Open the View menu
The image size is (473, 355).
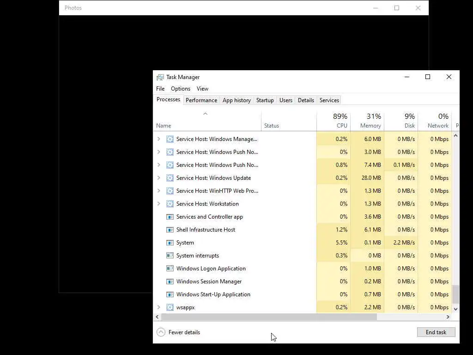(x=202, y=89)
